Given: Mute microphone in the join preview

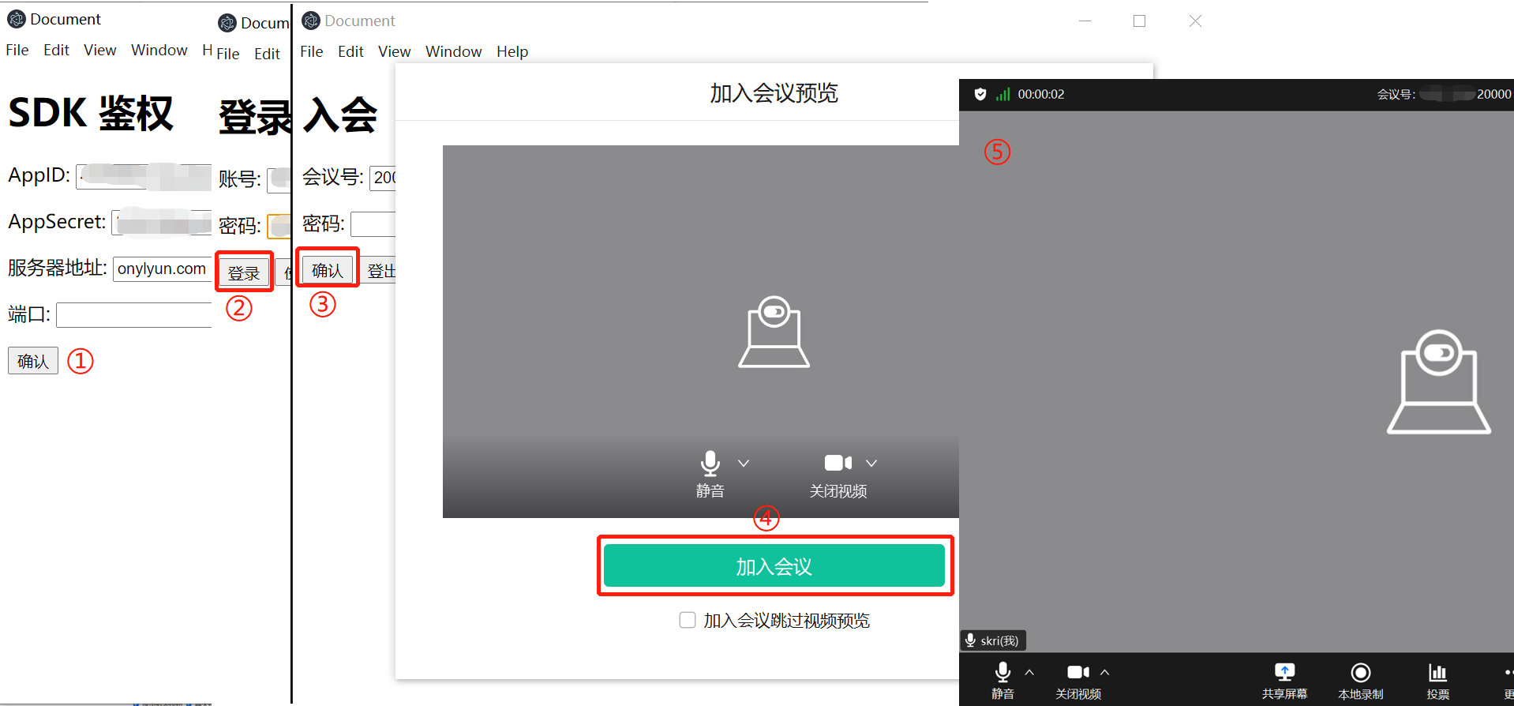Looking at the screenshot, I should point(710,474).
